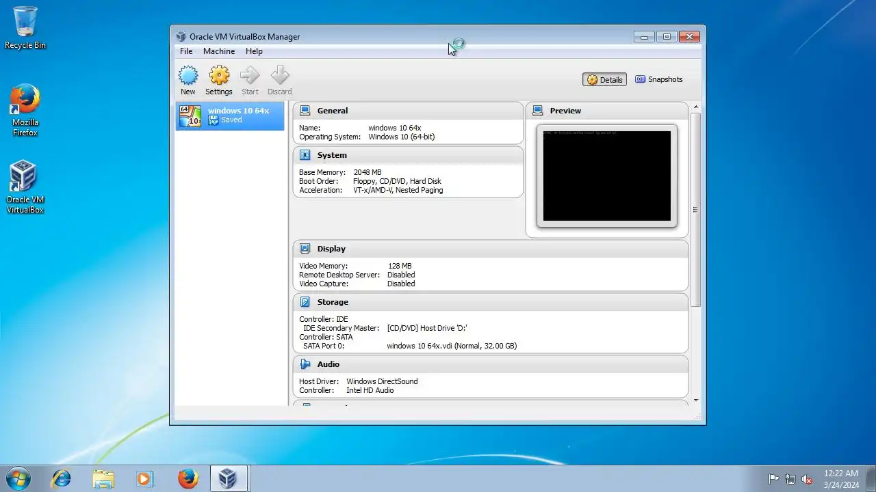This screenshot has width=876, height=492.
Task: Switch to Snapshots view
Action: click(x=658, y=79)
